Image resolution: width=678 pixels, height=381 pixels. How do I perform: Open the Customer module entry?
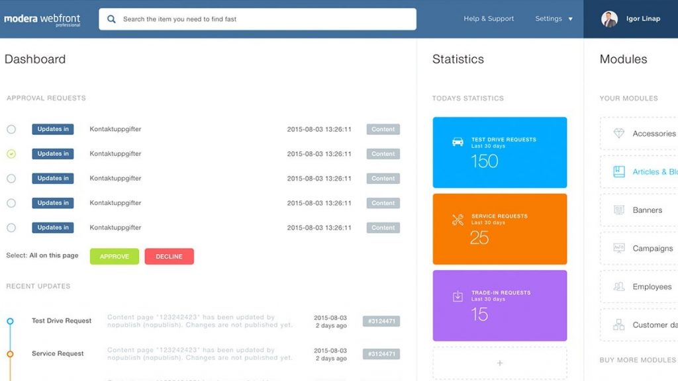click(x=654, y=325)
